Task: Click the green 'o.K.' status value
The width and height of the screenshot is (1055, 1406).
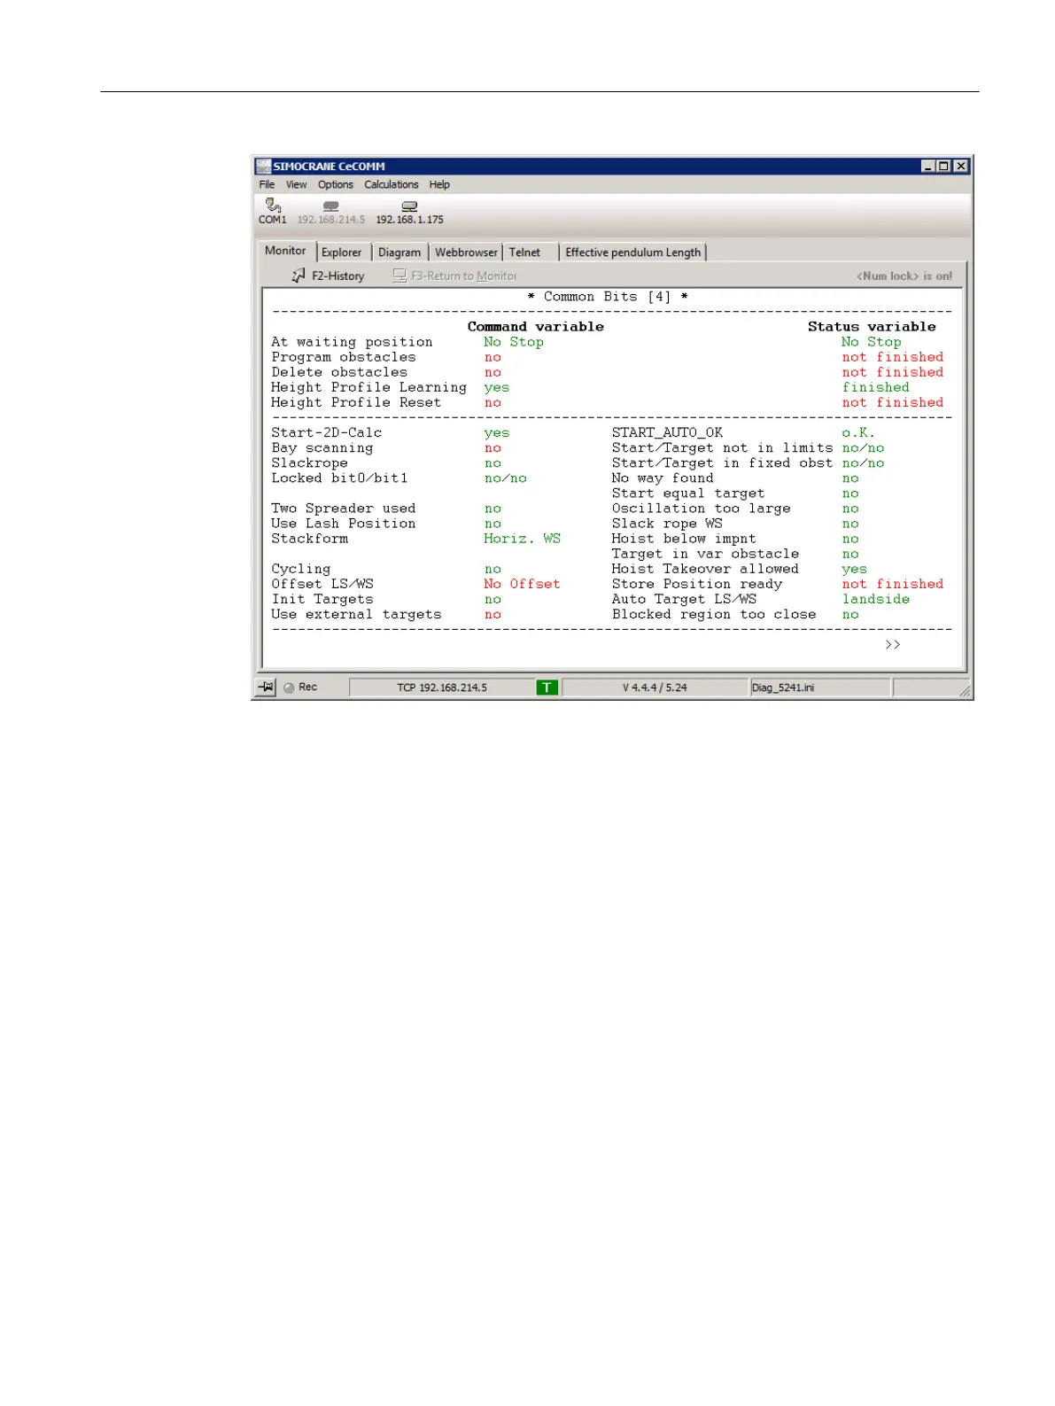Action: coord(858,432)
